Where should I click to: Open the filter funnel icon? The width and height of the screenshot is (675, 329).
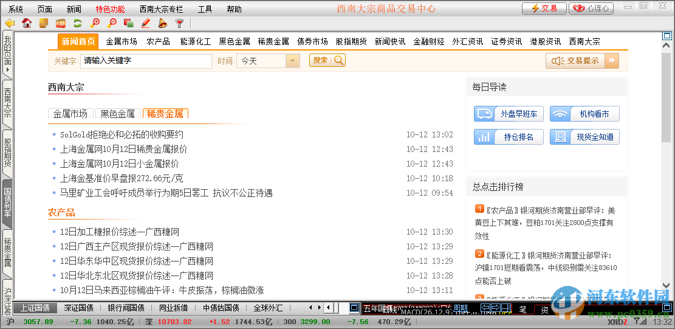pyautogui.click(x=179, y=23)
